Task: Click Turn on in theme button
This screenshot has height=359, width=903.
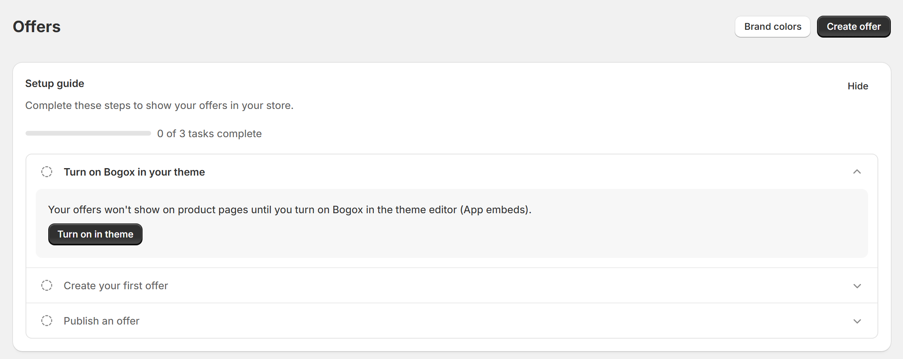Action: pyautogui.click(x=95, y=234)
